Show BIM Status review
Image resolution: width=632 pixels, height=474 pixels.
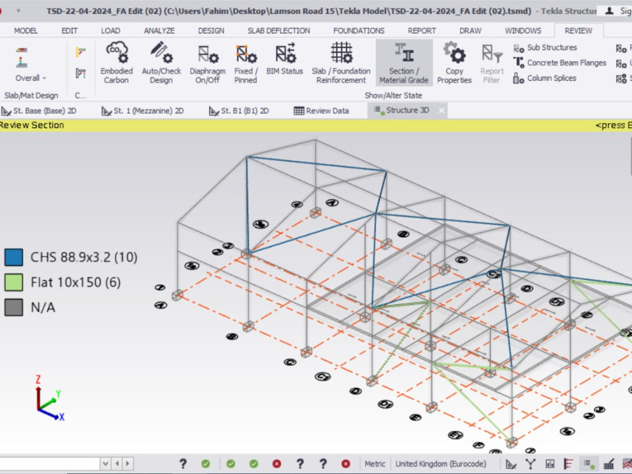(284, 59)
